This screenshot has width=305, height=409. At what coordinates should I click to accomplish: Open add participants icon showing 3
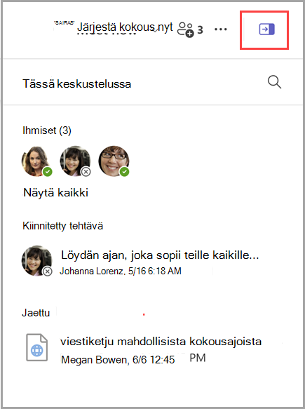tap(190, 29)
